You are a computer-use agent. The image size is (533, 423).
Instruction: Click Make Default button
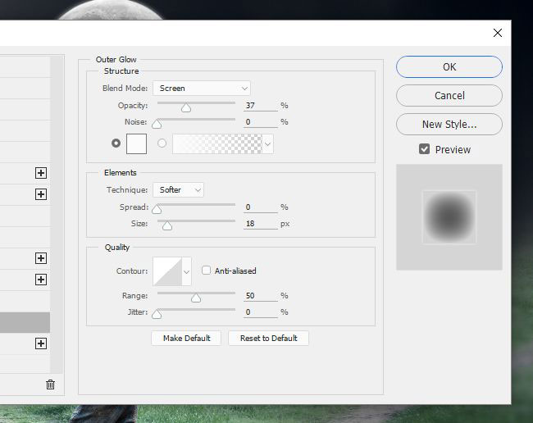pyautogui.click(x=186, y=339)
